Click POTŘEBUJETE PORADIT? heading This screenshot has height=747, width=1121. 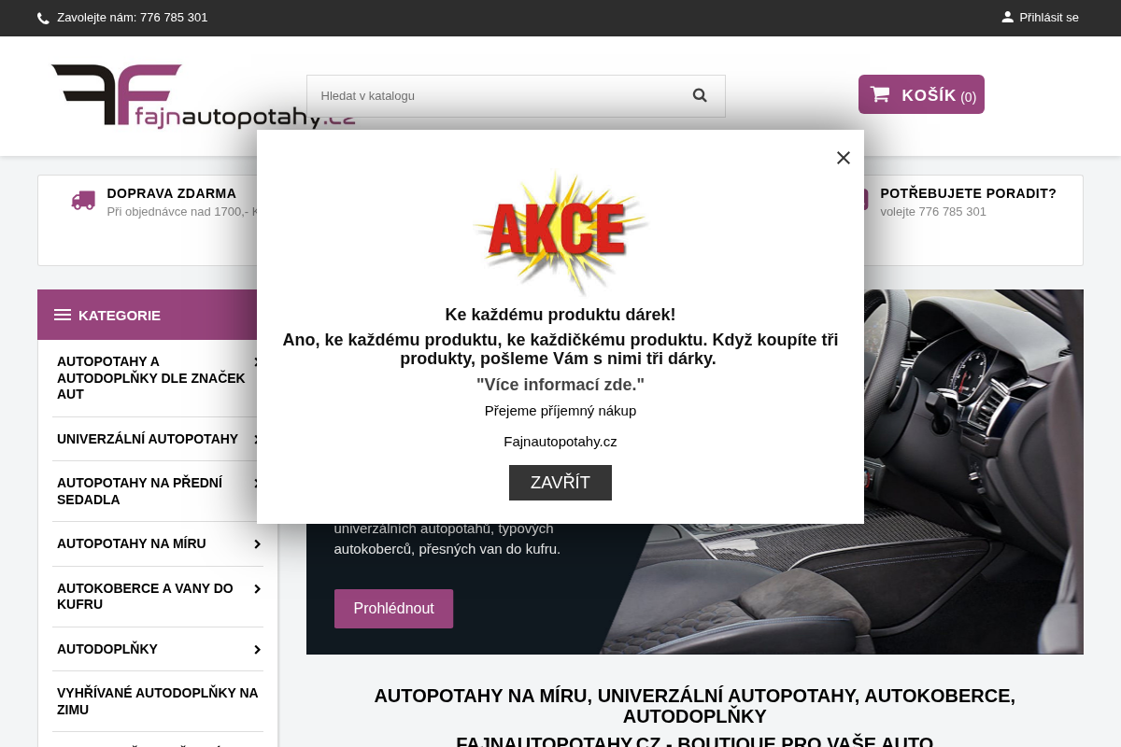point(968,193)
